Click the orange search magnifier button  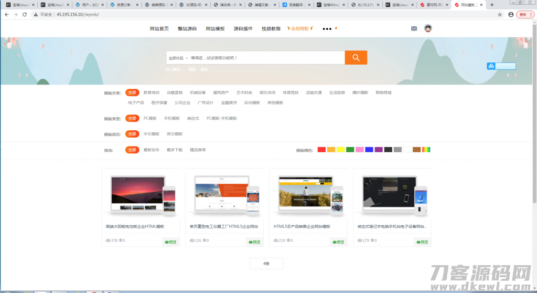click(356, 58)
